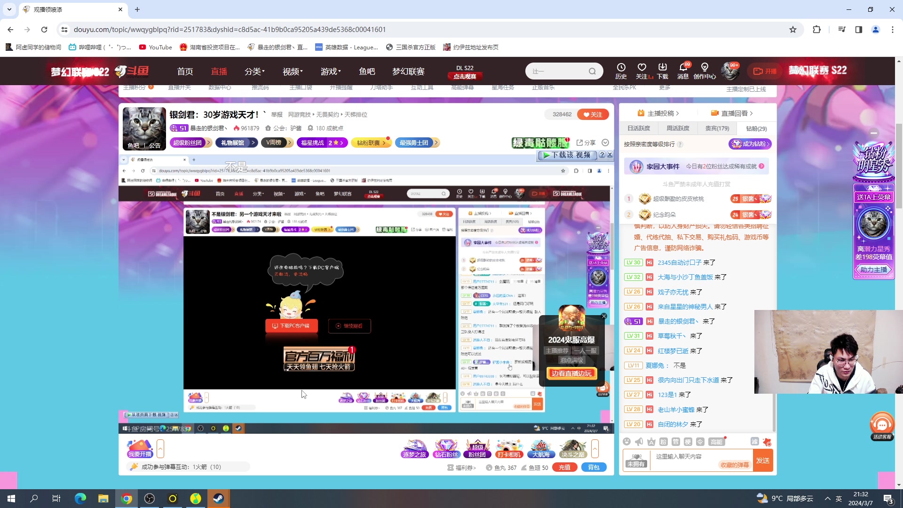Open the 打卡相机 camera gift icon

(509, 448)
